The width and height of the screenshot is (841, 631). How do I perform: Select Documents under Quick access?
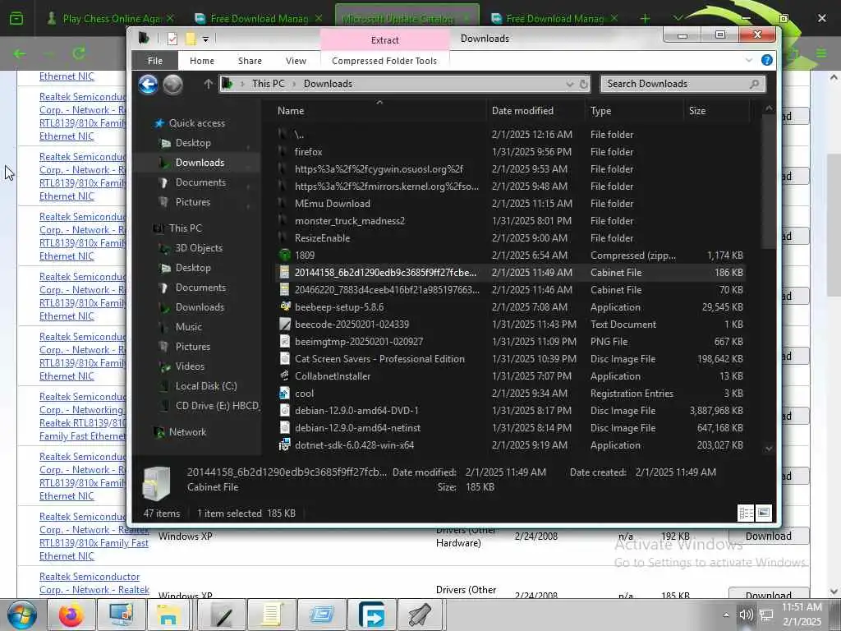(x=200, y=182)
